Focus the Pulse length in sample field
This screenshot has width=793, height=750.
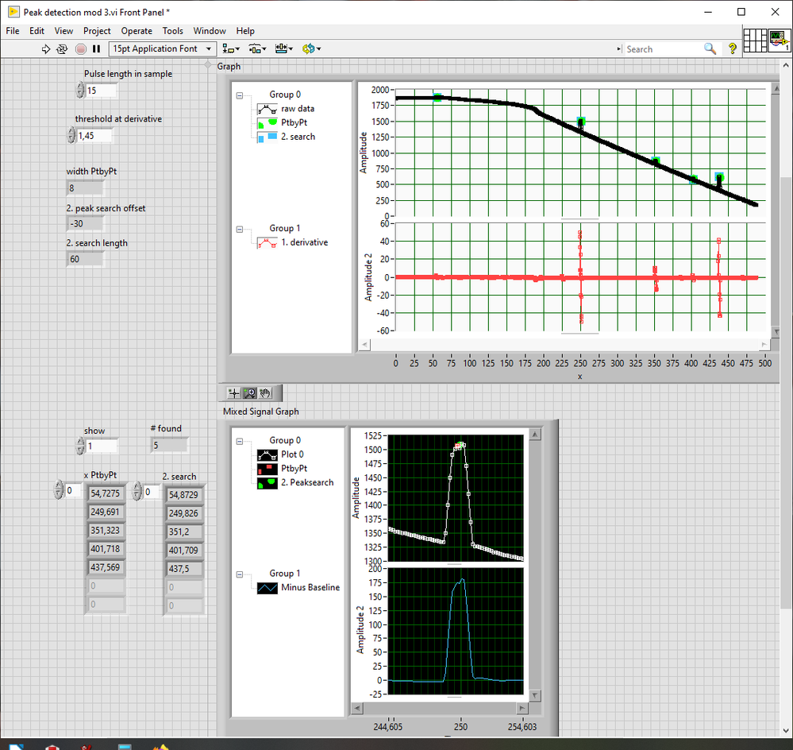101,91
